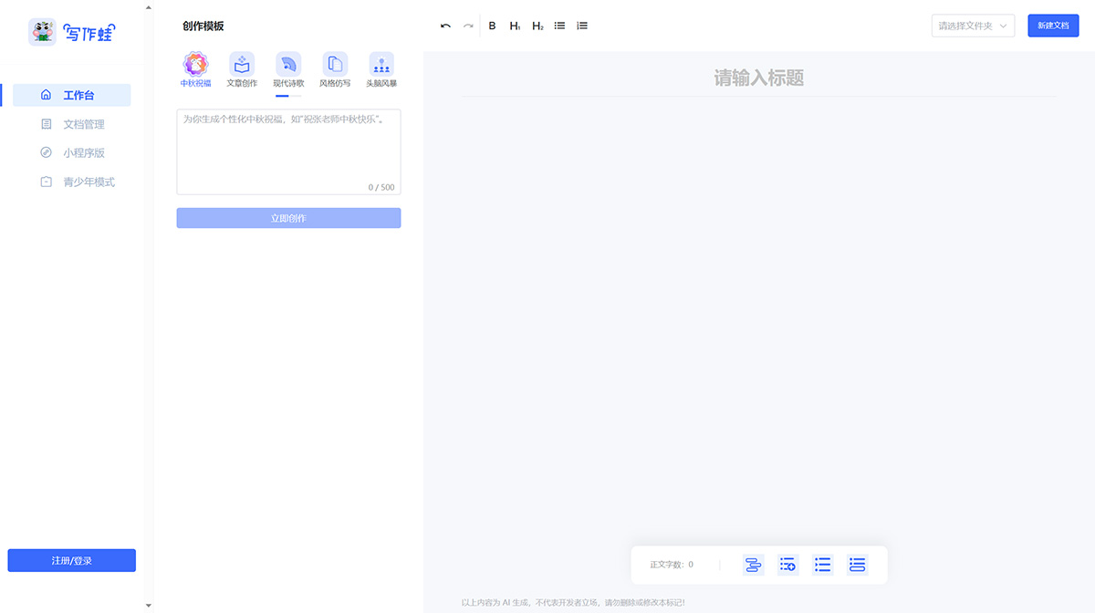Expand the 请选择文件夹 folder dropdown

coord(973,26)
